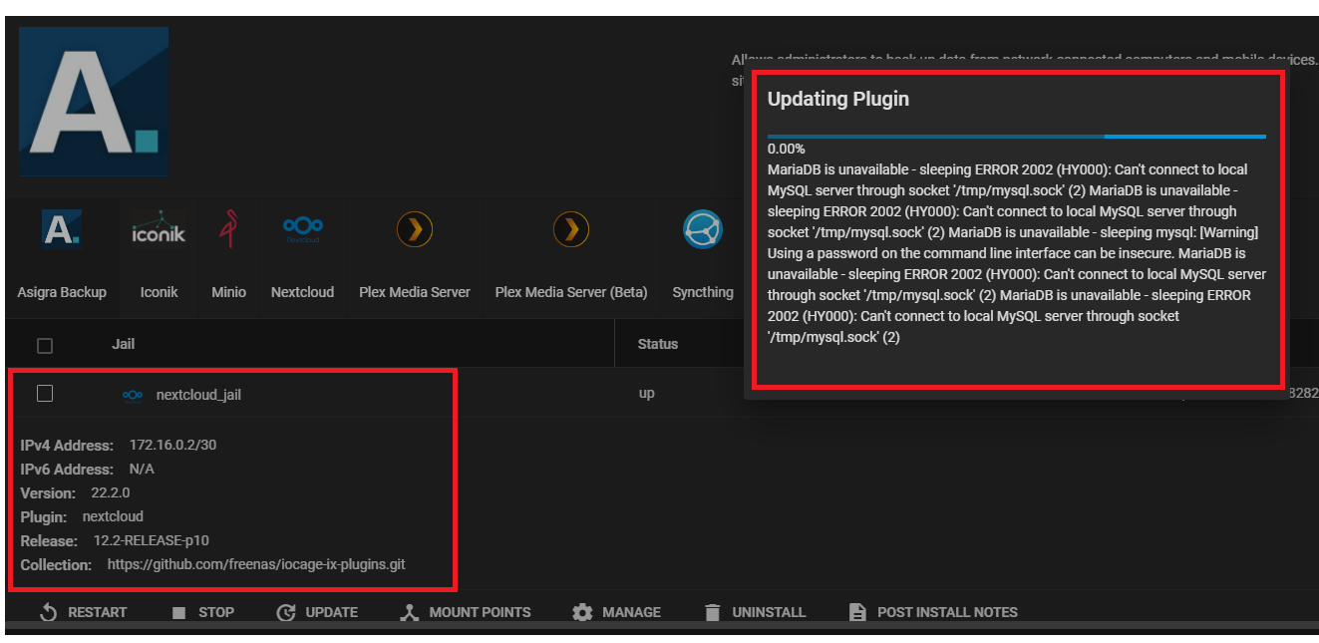The height and width of the screenshot is (643, 1319).
Task: Open Mount Points for the jail
Action: point(465,612)
